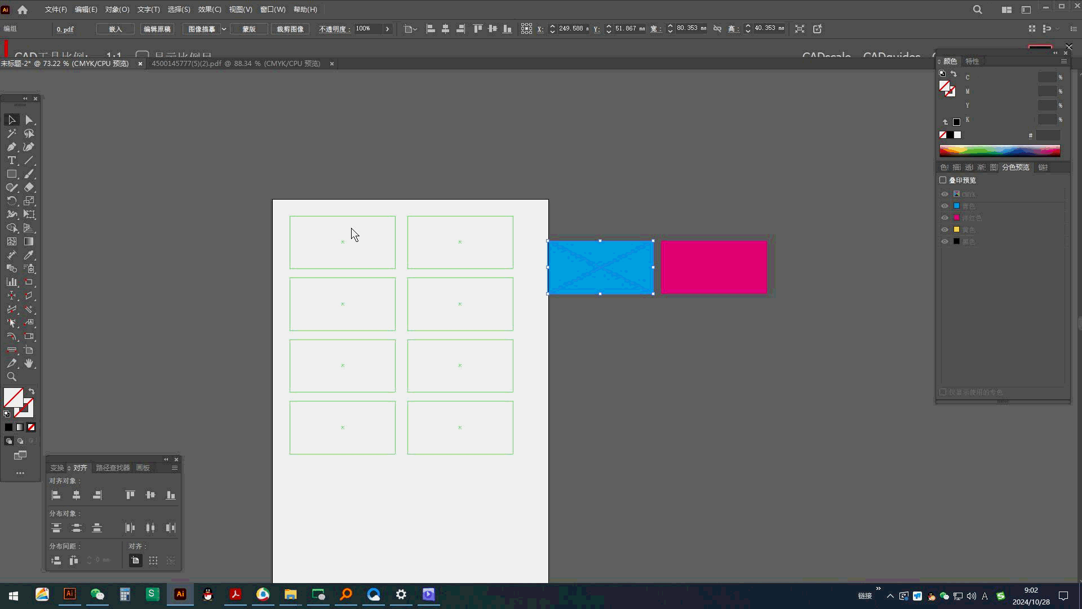Expand the 图像描摹 dropdown arrow
Image resolution: width=1082 pixels, height=609 pixels.
click(224, 29)
